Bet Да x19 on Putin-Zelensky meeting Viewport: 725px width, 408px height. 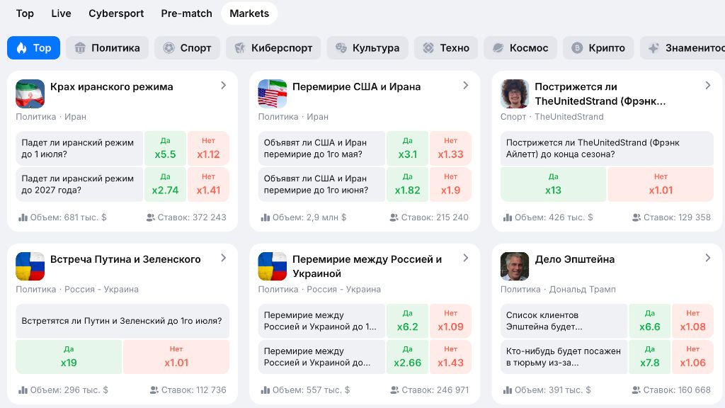coord(68,357)
